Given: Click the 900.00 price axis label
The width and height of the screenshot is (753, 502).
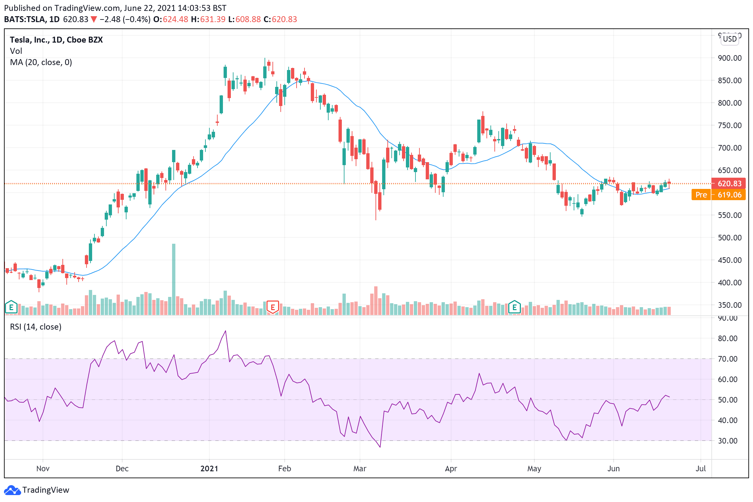Looking at the screenshot, I should coord(730,58).
